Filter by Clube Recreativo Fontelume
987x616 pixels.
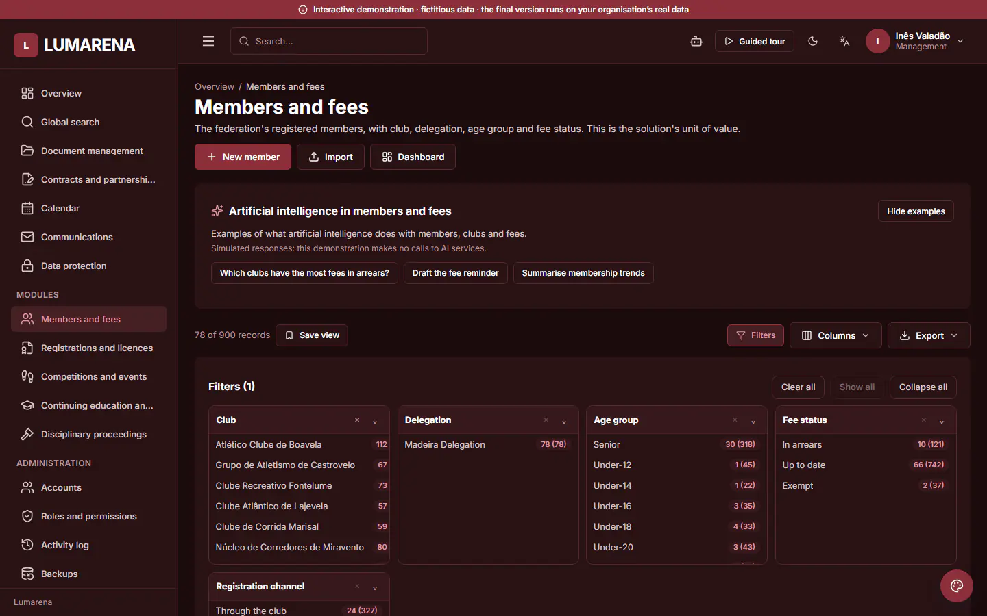pyautogui.click(x=300, y=485)
